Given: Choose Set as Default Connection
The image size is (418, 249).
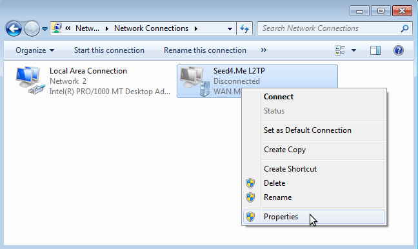Looking at the screenshot, I should [313, 130].
